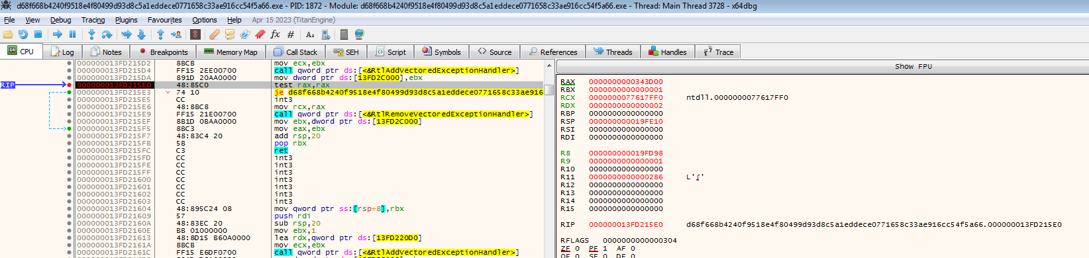Click the Step Into toolbar icon

pyautogui.click(x=91, y=34)
